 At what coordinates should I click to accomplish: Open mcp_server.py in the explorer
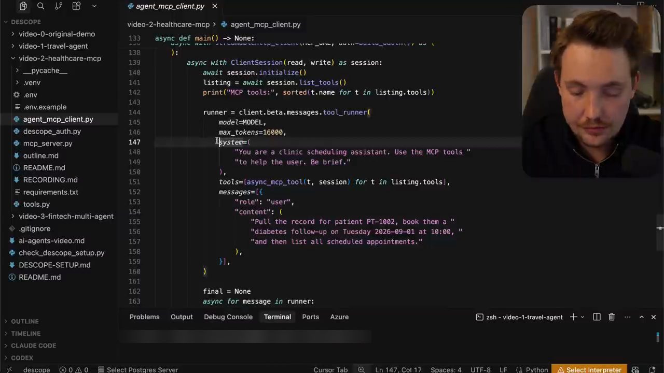pyautogui.click(x=48, y=144)
